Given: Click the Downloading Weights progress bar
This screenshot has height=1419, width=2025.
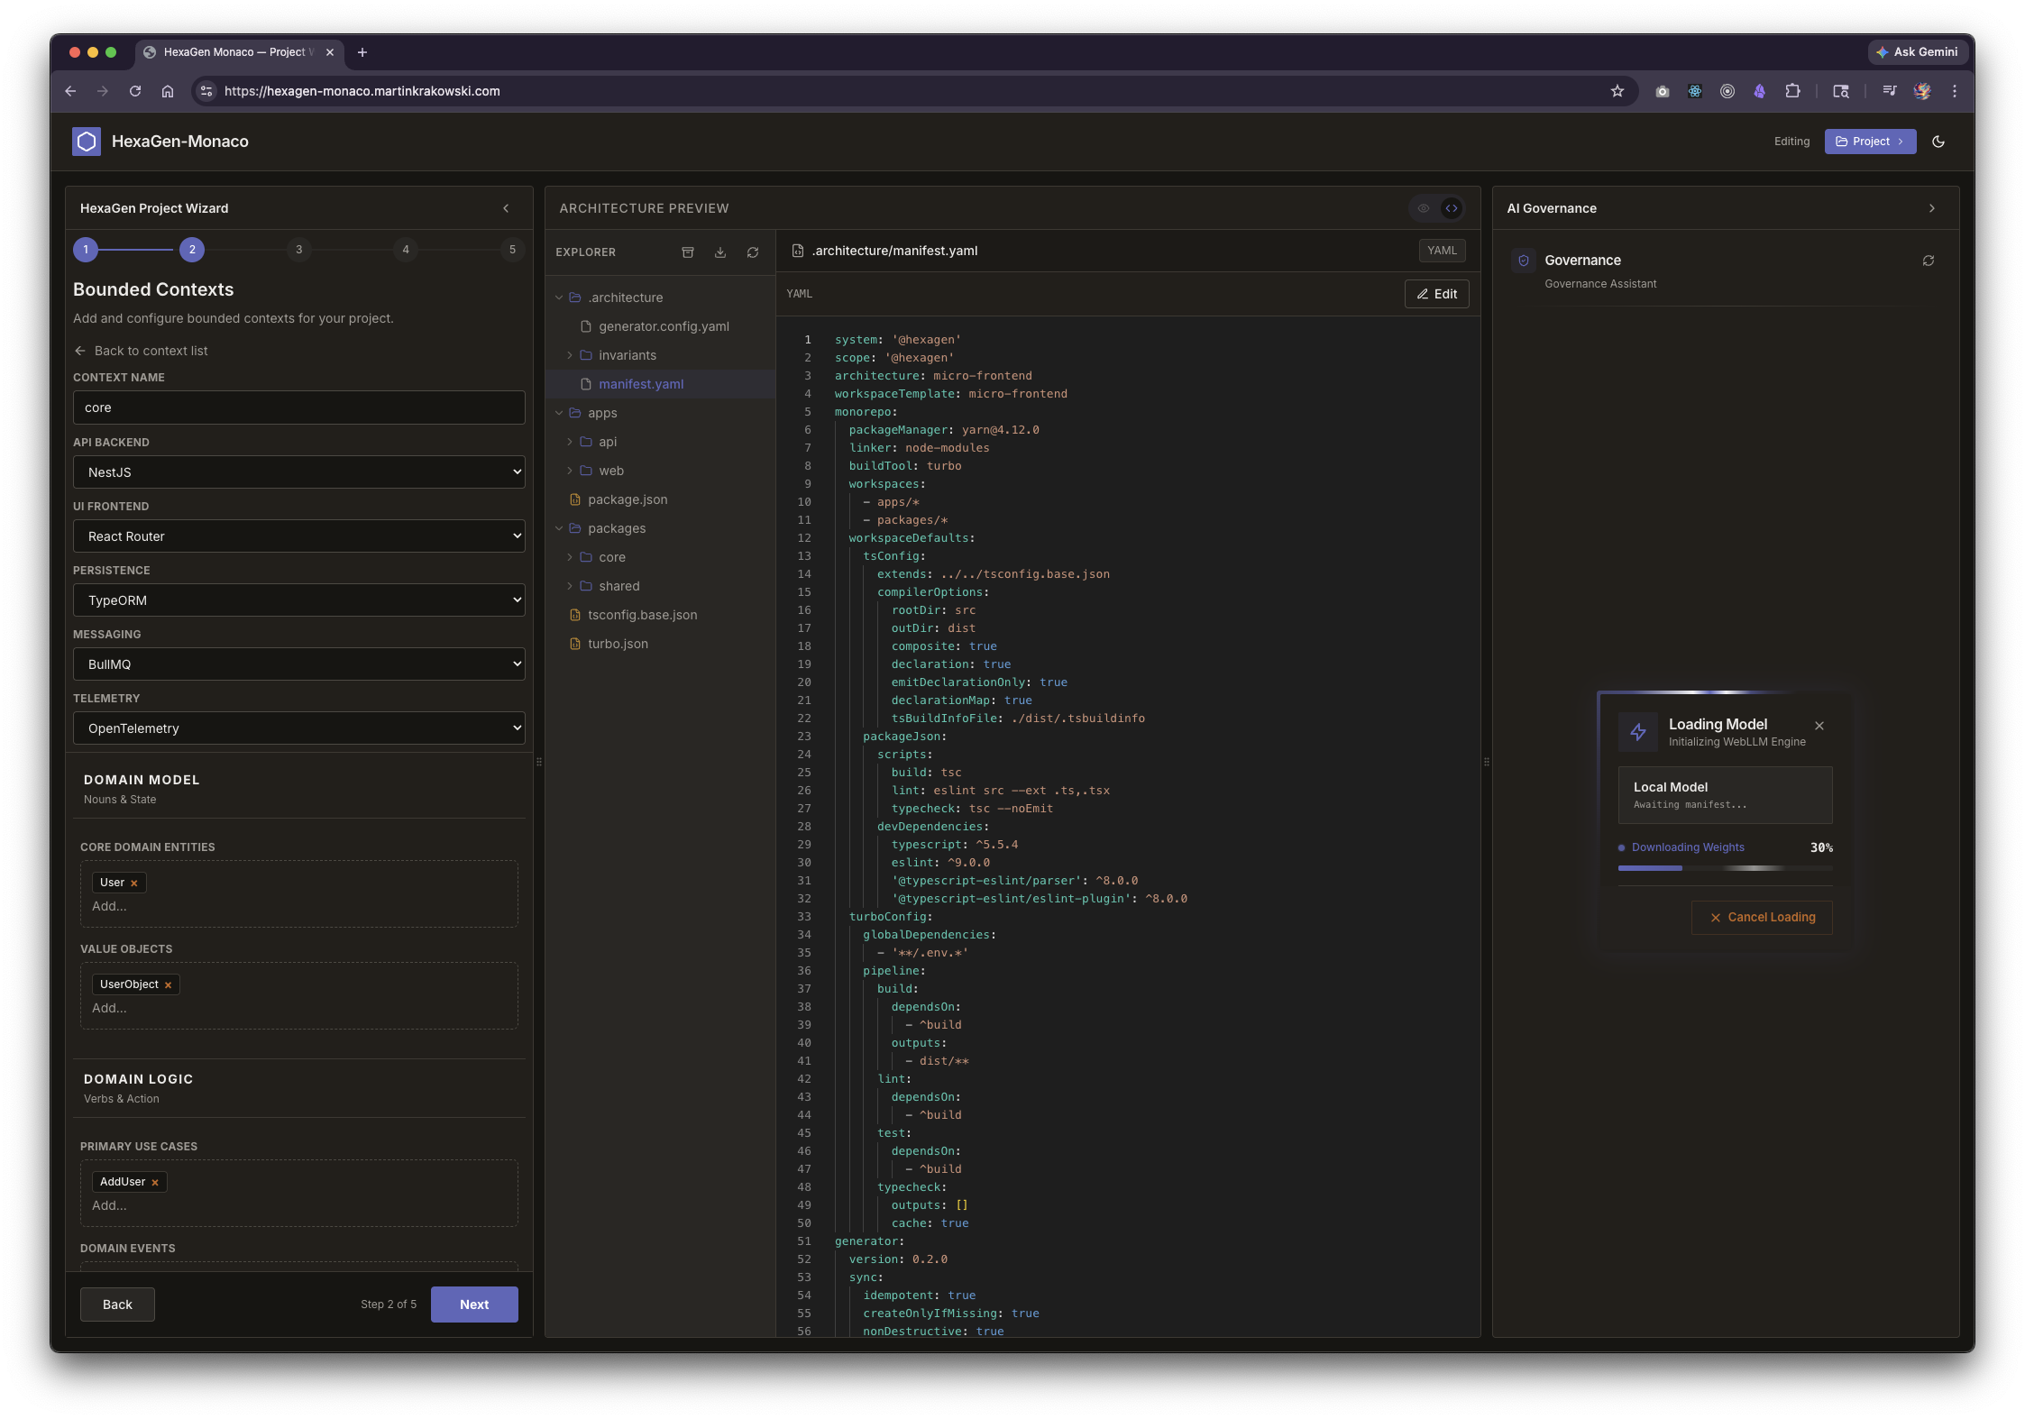Looking at the screenshot, I should (x=1725, y=868).
